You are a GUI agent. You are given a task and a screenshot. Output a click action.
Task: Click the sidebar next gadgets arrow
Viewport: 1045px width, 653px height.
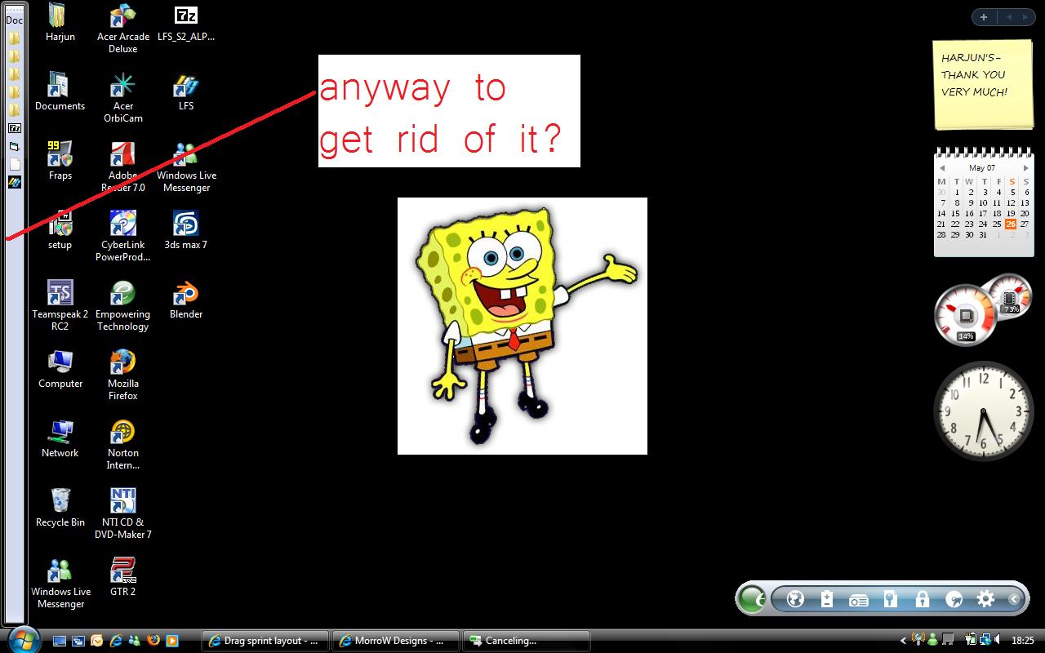(x=1025, y=17)
